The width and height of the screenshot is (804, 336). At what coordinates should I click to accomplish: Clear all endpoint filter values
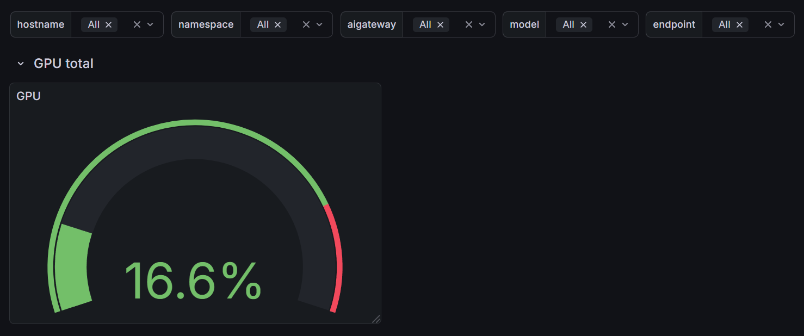click(768, 24)
